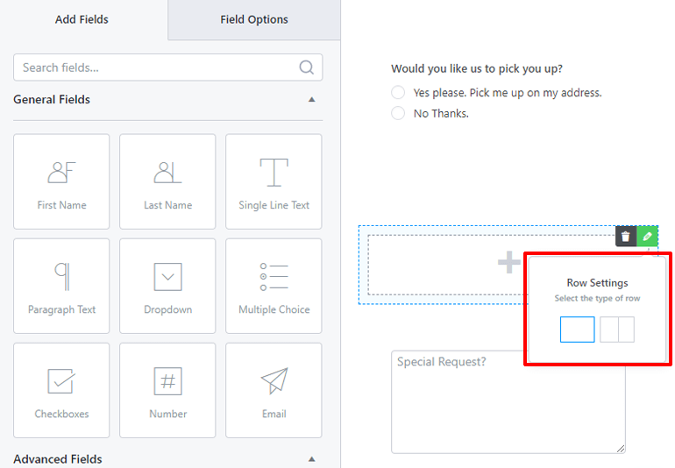
Task: Click 'Select the type of row' text
Action: pos(597,298)
